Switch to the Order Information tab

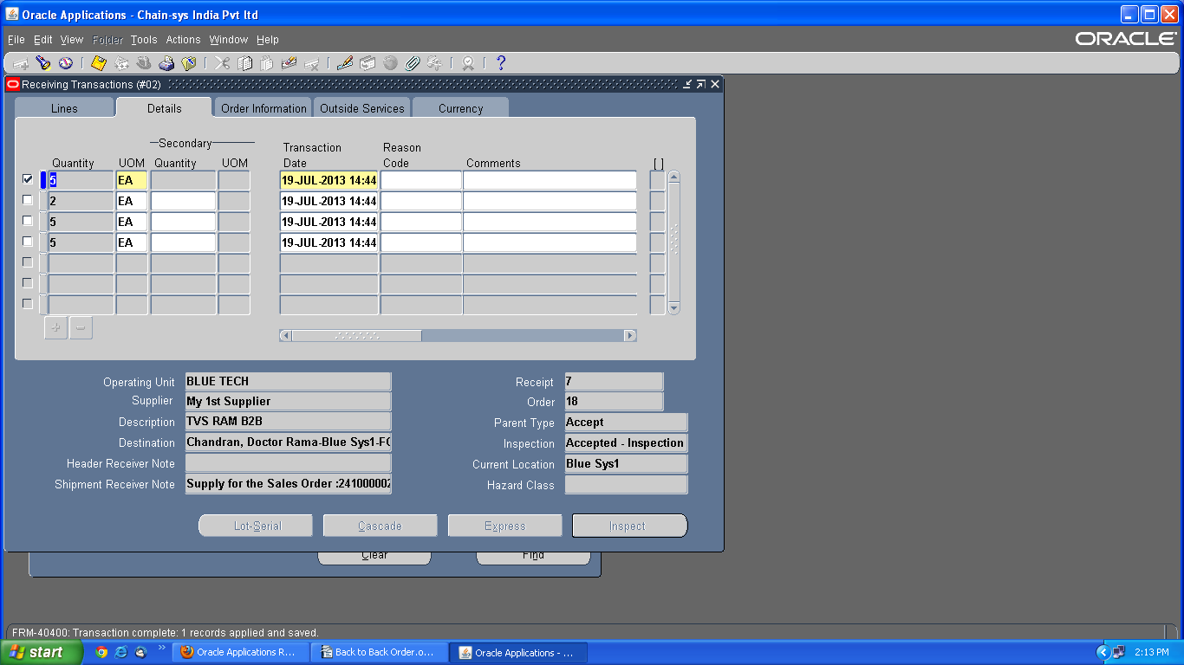263,108
